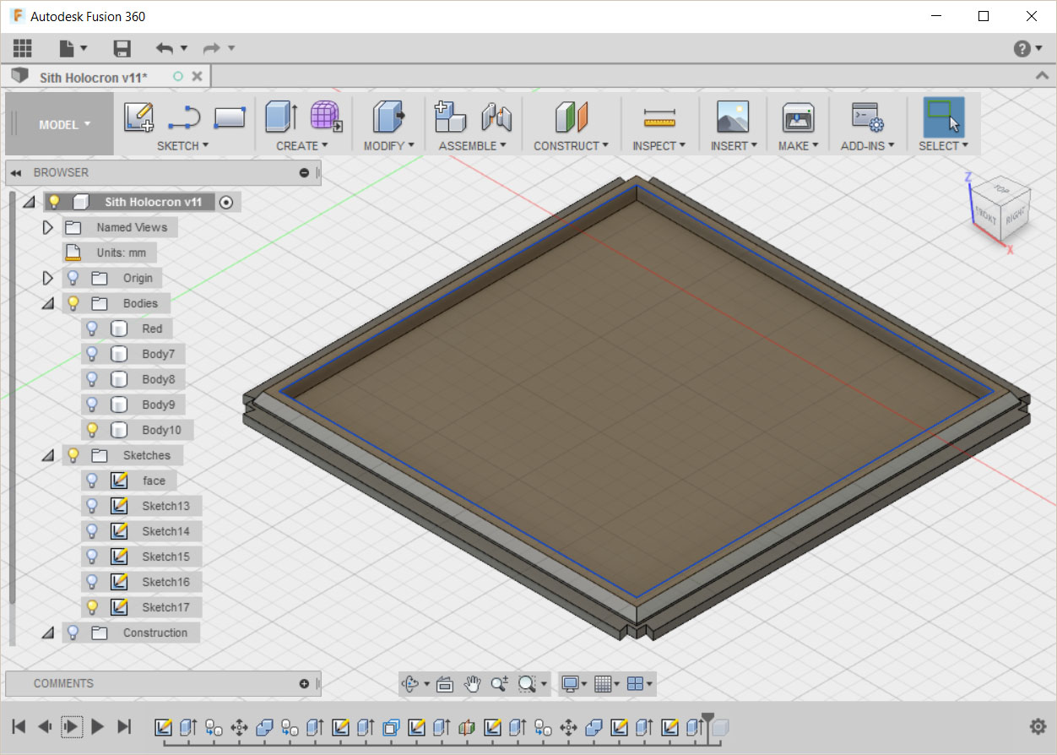Show the Sketch13 sketch
Image resolution: width=1057 pixels, height=755 pixels.
click(x=91, y=505)
